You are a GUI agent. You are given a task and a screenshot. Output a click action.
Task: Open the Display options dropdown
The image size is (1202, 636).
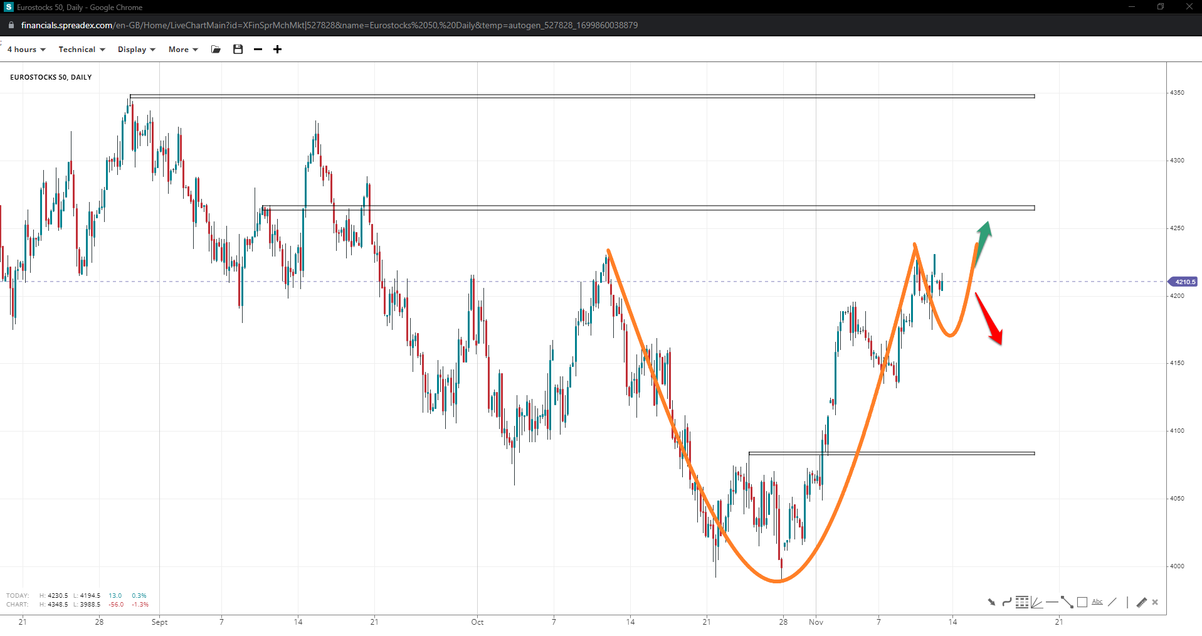click(x=136, y=50)
